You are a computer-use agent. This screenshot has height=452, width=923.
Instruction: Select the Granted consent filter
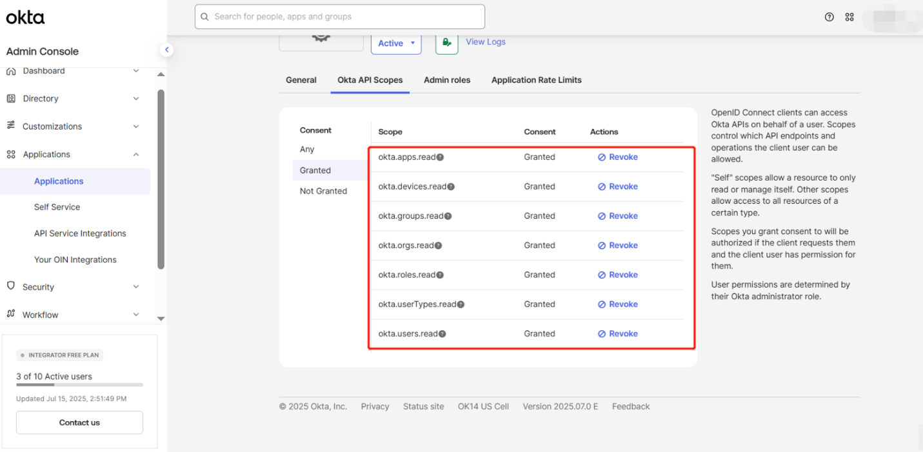315,170
